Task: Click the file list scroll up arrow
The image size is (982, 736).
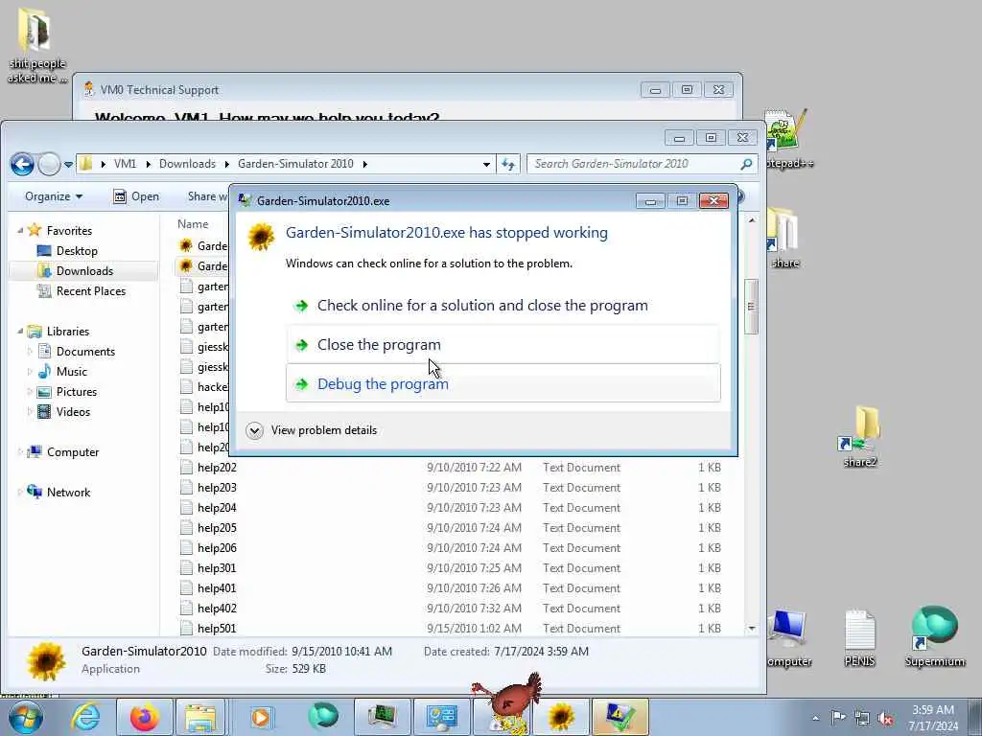Action: (x=752, y=221)
